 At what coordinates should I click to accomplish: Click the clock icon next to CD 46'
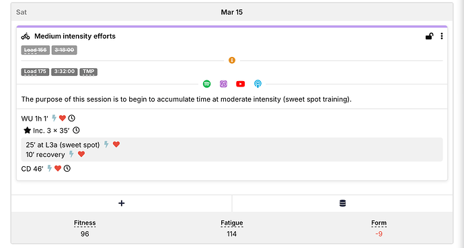[67, 168]
